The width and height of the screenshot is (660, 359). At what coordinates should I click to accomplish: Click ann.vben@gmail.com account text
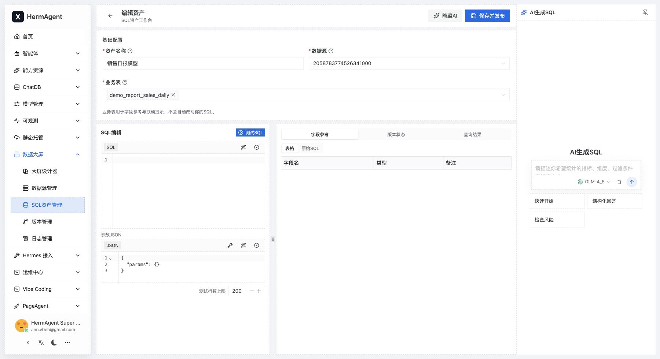[53, 330]
